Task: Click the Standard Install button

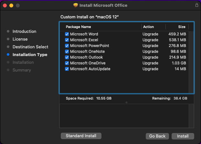Action: (x=81, y=136)
